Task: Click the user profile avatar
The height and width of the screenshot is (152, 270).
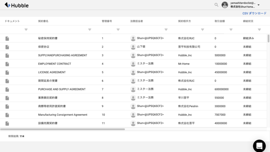Action: (x=225, y=5)
